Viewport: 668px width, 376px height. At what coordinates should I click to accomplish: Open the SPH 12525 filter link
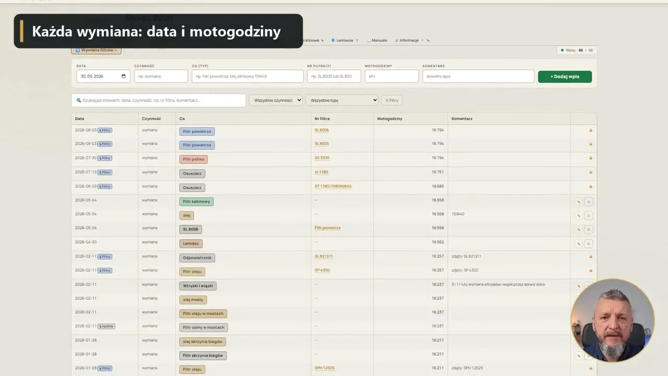325,368
